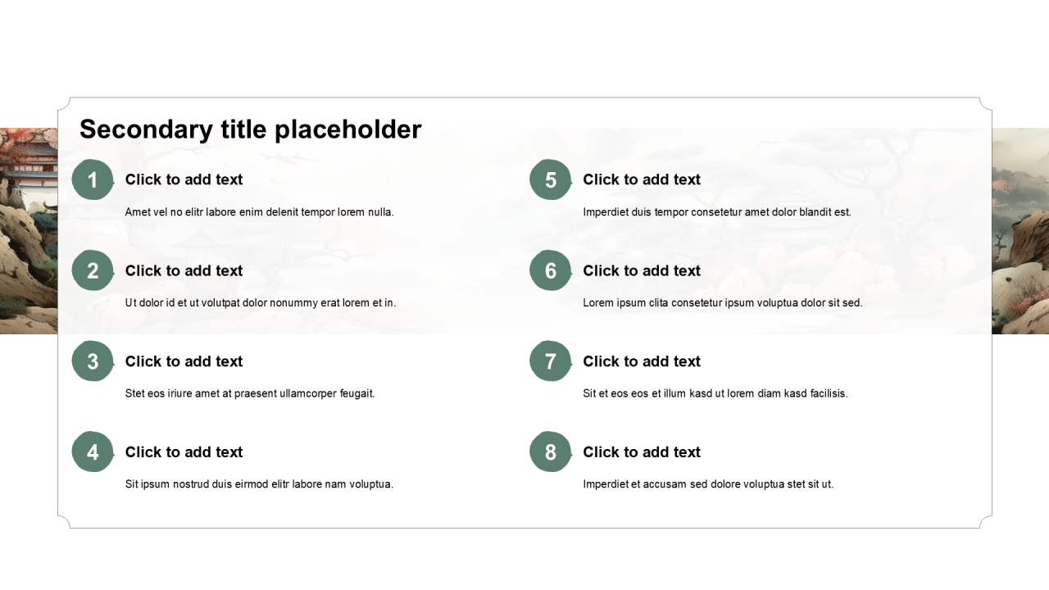Viewport: 1049px width, 590px height.
Task: Select the green number 8 badge
Action: click(551, 452)
